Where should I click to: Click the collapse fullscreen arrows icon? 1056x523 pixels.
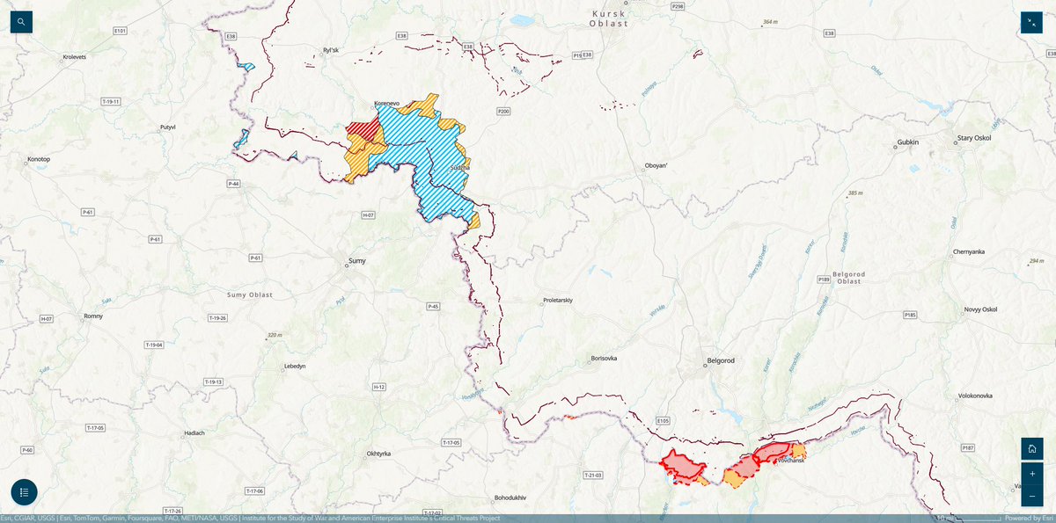pyautogui.click(x=1031, y=23)
